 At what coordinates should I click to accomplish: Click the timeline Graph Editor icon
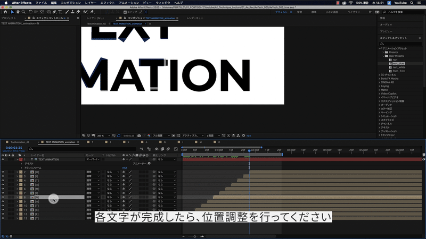pyautogui.click(x=176, y=149)
